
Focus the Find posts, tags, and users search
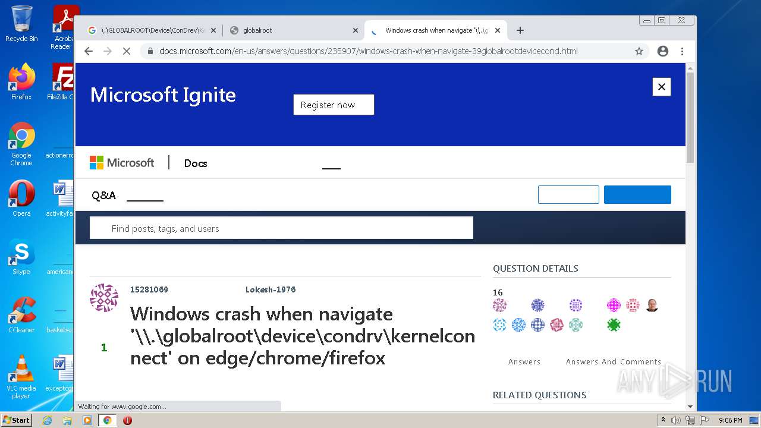click(281, 228)
